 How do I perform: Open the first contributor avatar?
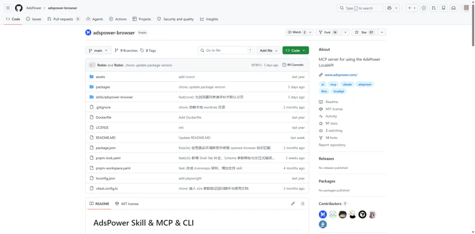pos(323,215)
